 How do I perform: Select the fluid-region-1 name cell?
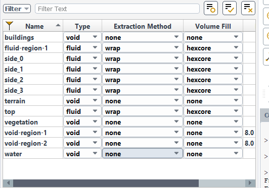pos(33,48)
